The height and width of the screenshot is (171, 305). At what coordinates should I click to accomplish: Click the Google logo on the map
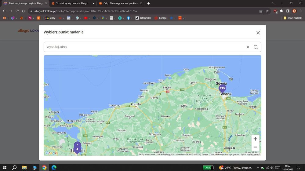click(x=51, y=153)
